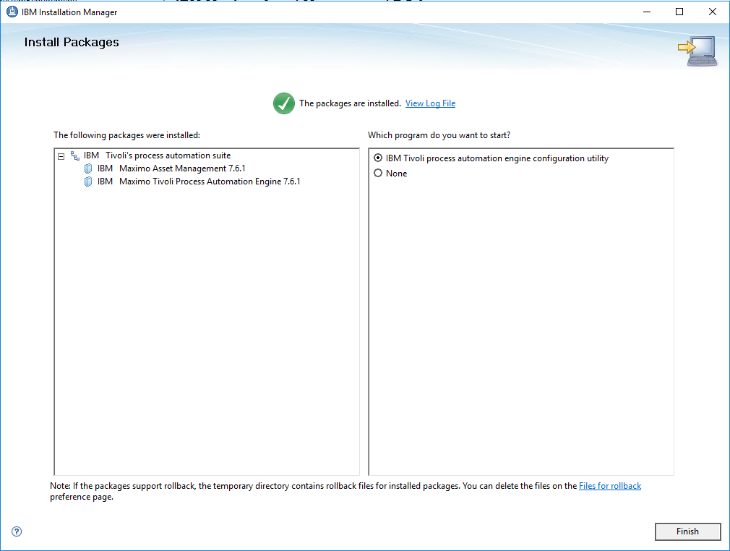Click the IBM Installation Manager title bar icon
Screen dimensions: 730x551
12,12
